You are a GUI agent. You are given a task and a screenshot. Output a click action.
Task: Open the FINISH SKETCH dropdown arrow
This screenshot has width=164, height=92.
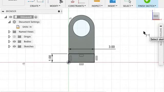(x=155, y=6)
